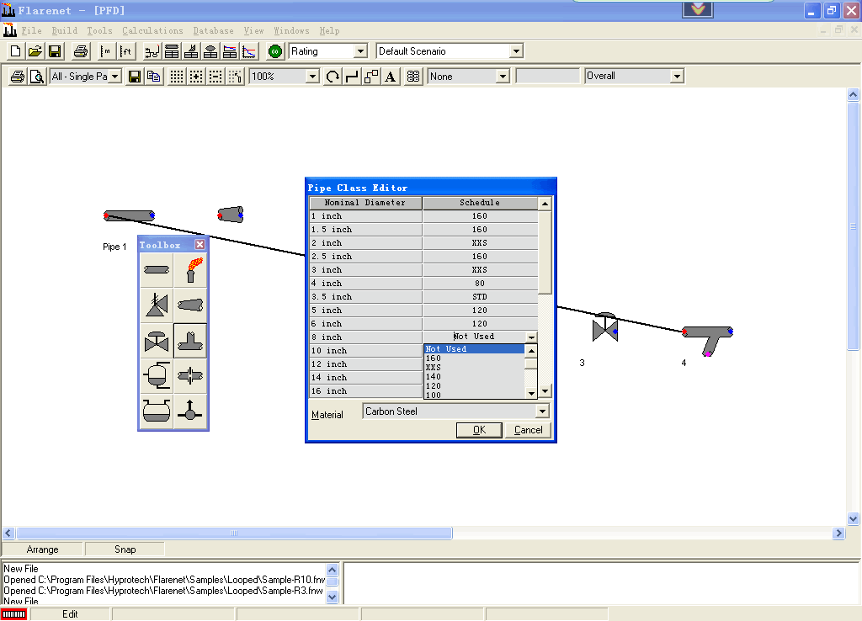Select the Tee tool in Toolbox
Viewport: 862px width, 621px height.
(191, 341)
